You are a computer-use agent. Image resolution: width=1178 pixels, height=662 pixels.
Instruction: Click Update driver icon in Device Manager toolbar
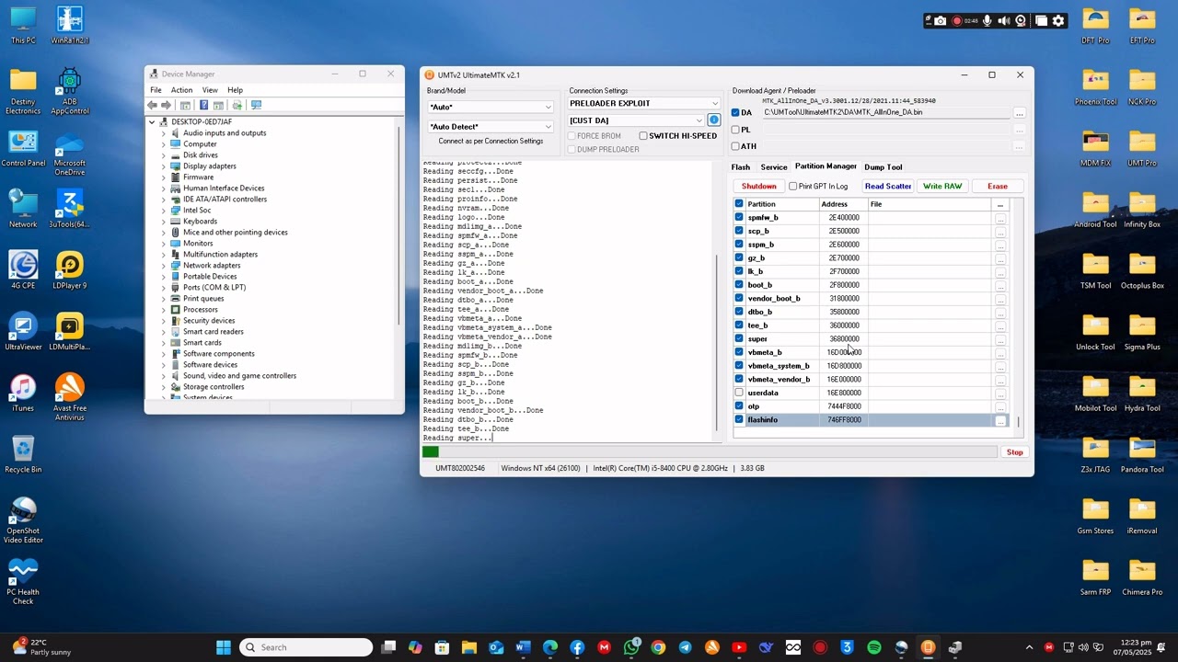pyautogui.click(x=237, y=106)
